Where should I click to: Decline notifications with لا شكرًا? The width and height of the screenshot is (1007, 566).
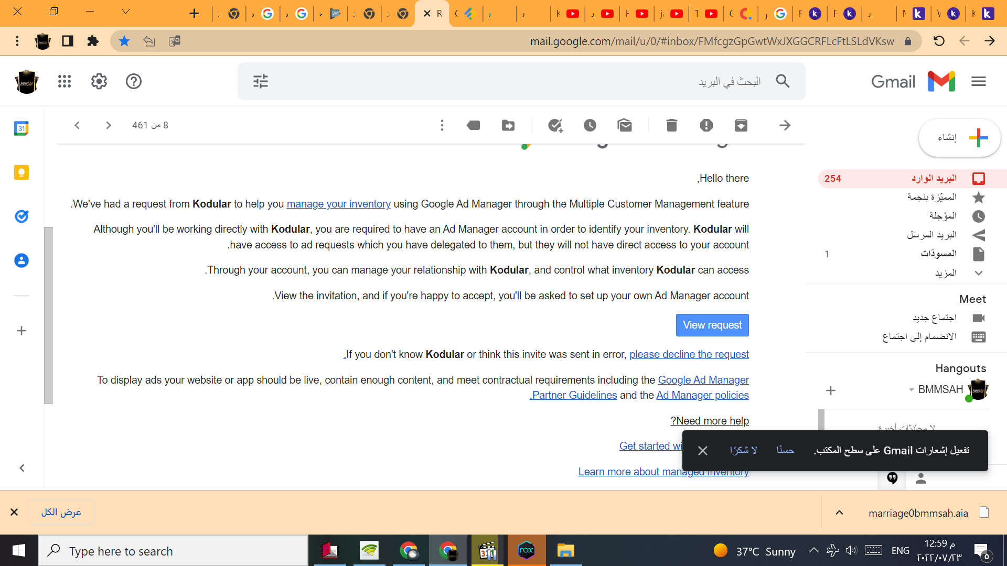pyautogui.click(x=743, y=450)
